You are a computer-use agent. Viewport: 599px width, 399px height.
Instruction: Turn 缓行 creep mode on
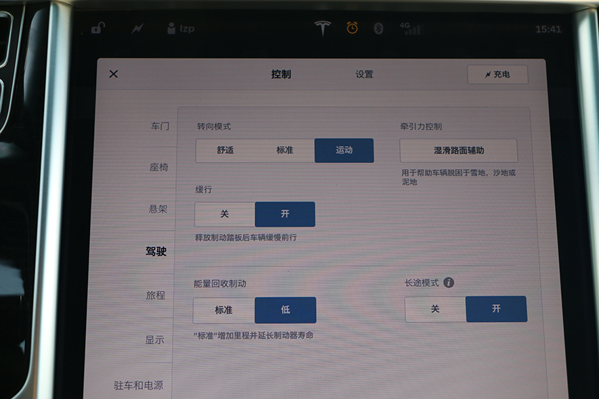click(x=285, y=214)
